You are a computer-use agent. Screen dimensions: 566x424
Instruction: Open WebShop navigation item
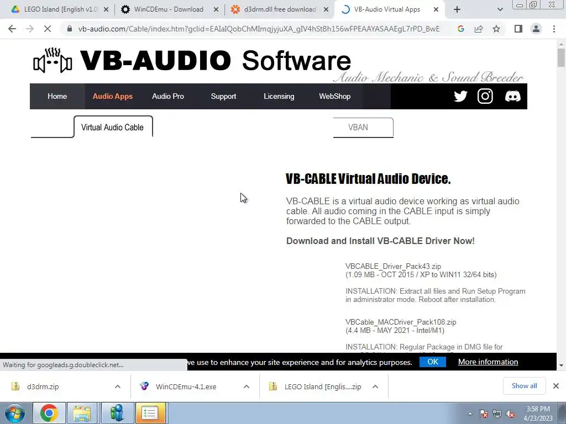334,96
